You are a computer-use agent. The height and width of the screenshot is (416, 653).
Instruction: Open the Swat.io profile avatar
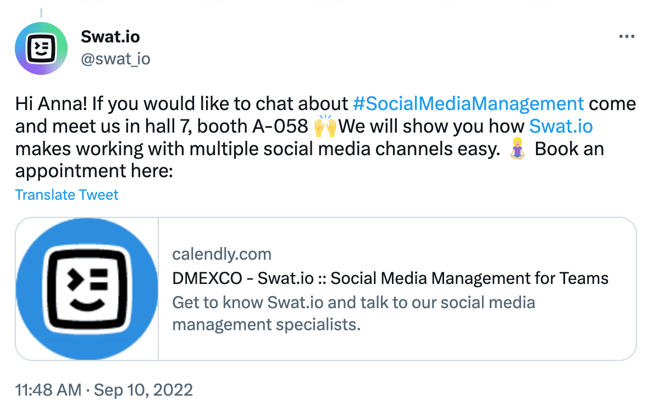pos(41,48)
